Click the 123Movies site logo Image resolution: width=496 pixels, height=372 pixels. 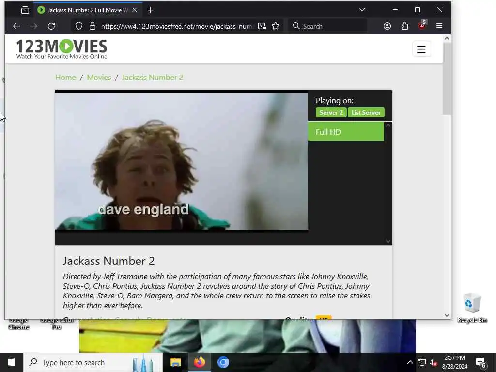click(x=62, y=49)
